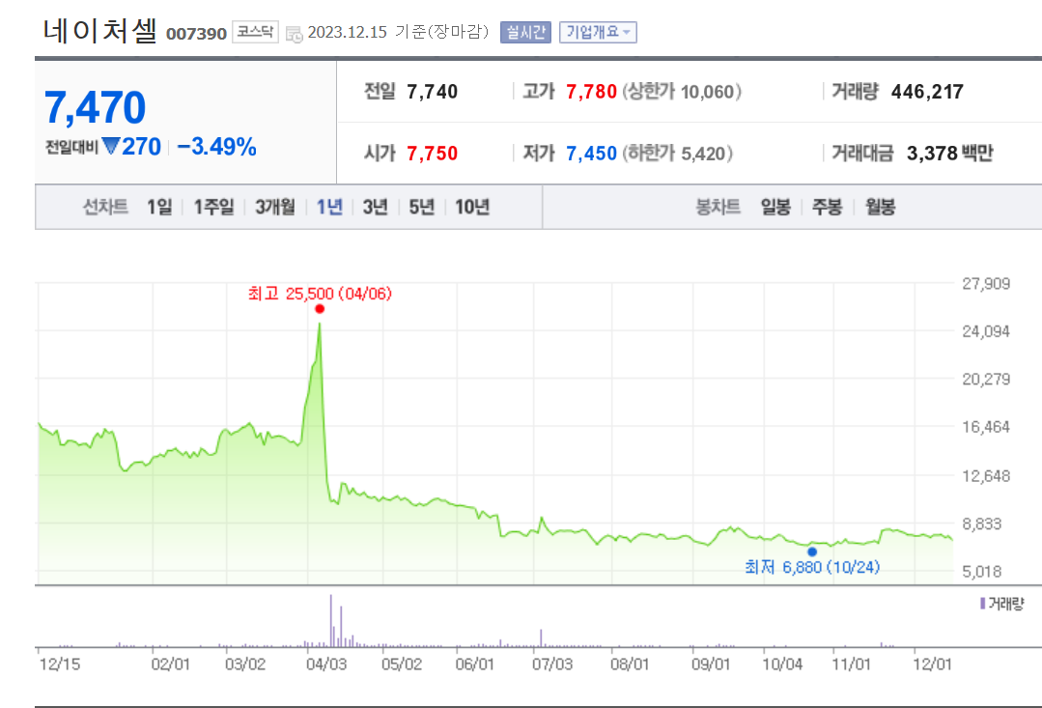Click the -3.49% change rate
Image resolution: width=1042 pixels, height=708 pixels.
[216, 146]
